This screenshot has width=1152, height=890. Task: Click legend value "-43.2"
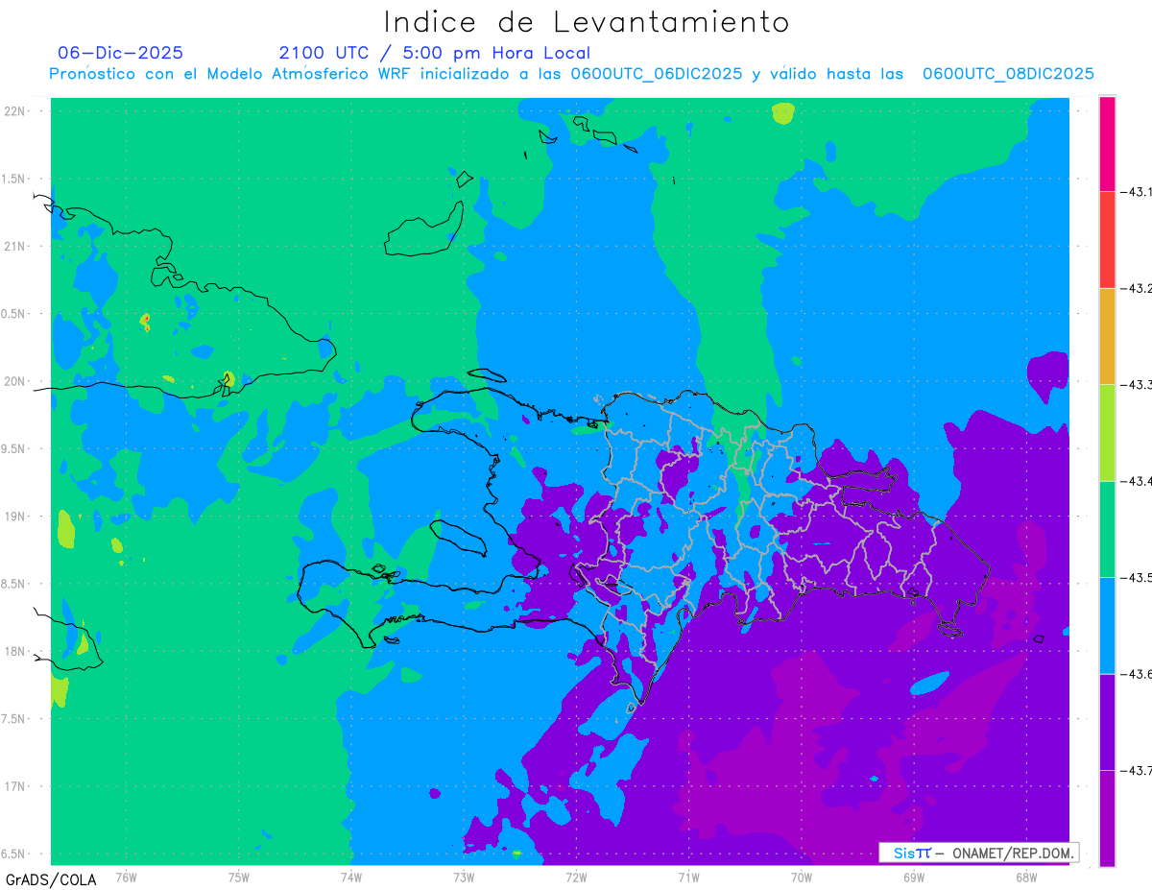1136,289
